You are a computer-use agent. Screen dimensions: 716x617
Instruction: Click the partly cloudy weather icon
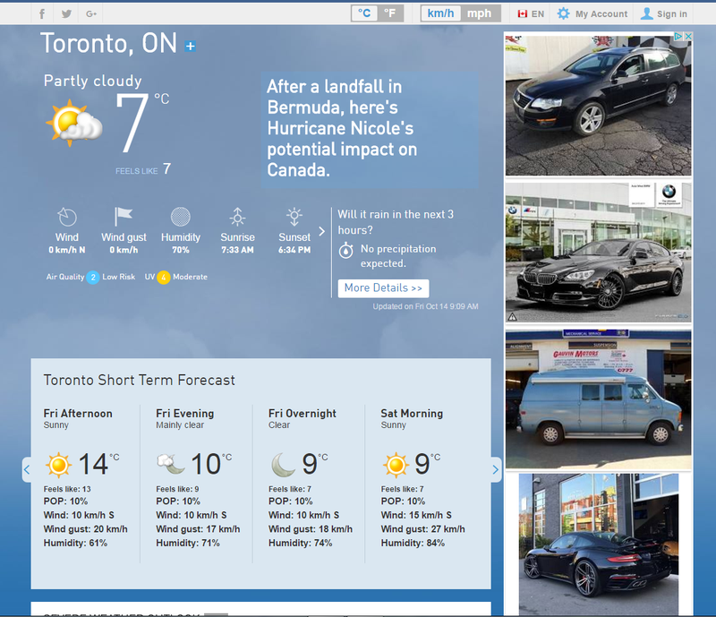[x=74, y=124]
